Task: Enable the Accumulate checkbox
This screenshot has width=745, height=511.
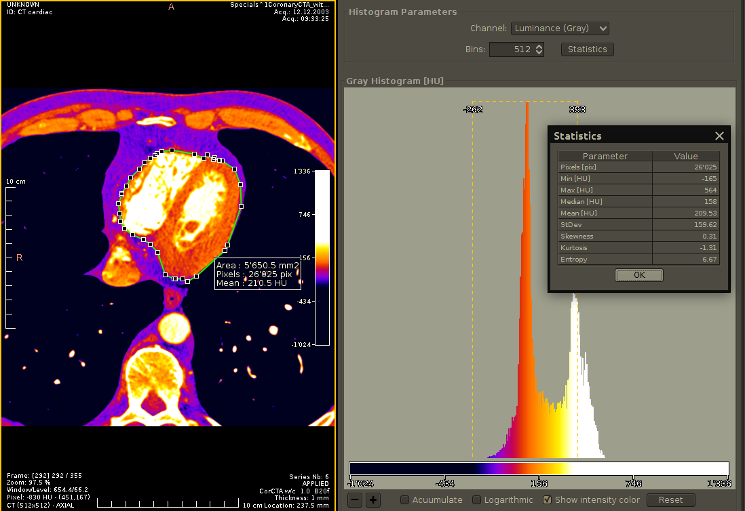Action: 405,500
